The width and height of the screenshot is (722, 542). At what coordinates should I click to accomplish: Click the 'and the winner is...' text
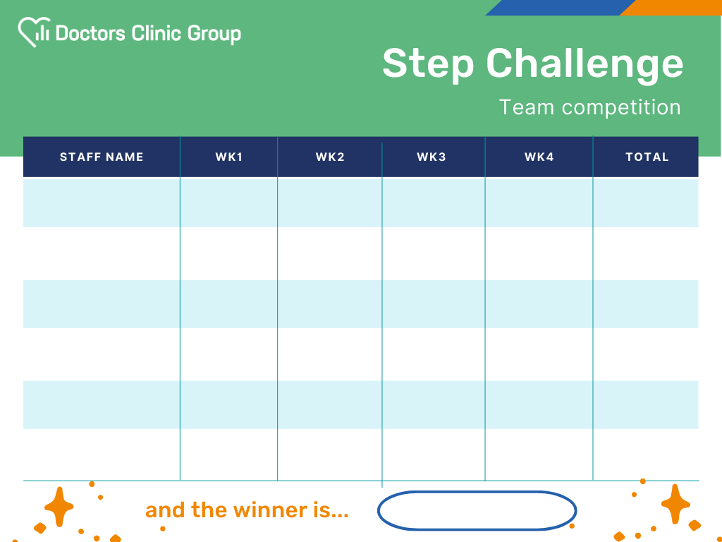point(247,510)
